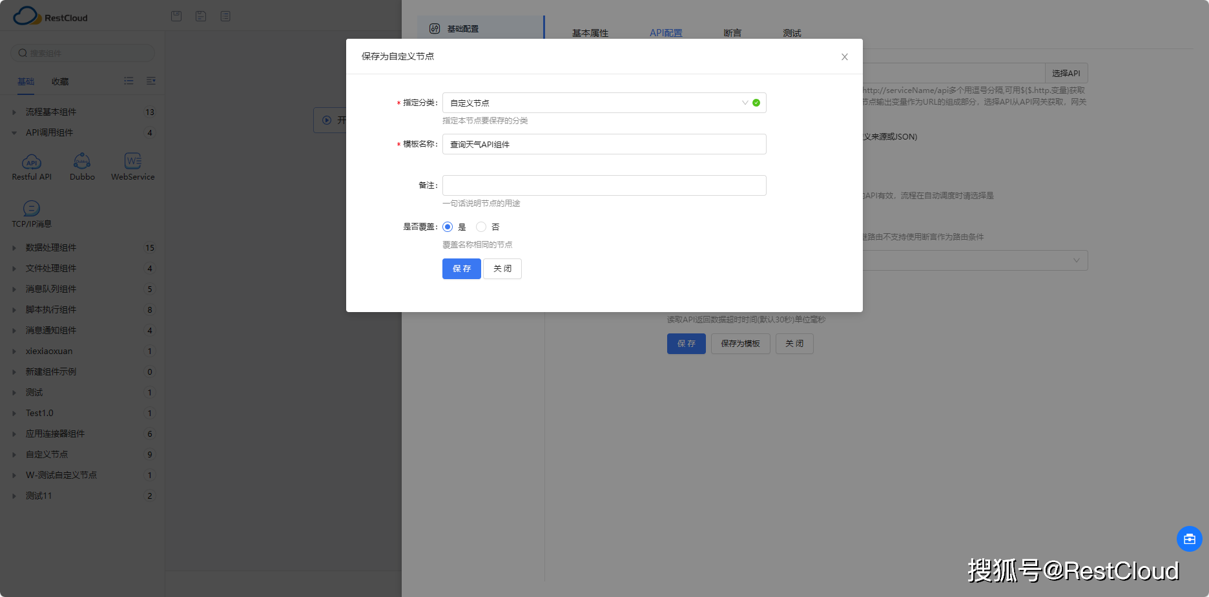Switch to 收藏 tab in component panel
This screenshot has width=1209, height=597.
click(x=60, y=81)
